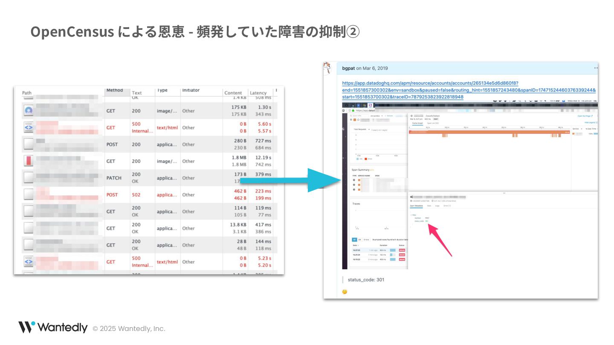Select the 16:19:23 trace row
614x345 pixels.
(379, 259)
